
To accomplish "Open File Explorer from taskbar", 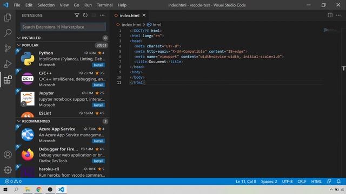I will (28, 189).
